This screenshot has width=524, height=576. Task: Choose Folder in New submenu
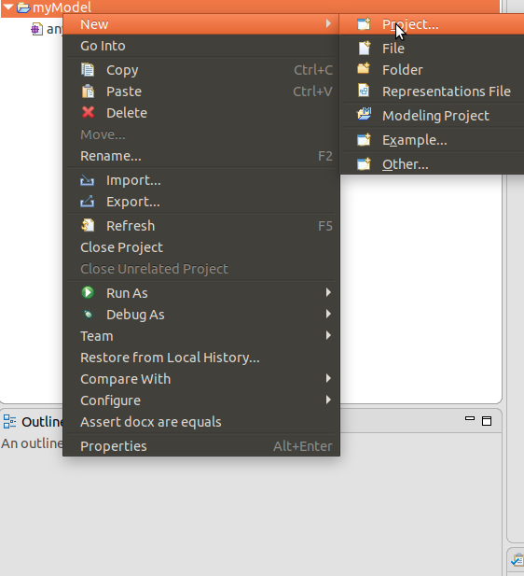click(432, 70)
